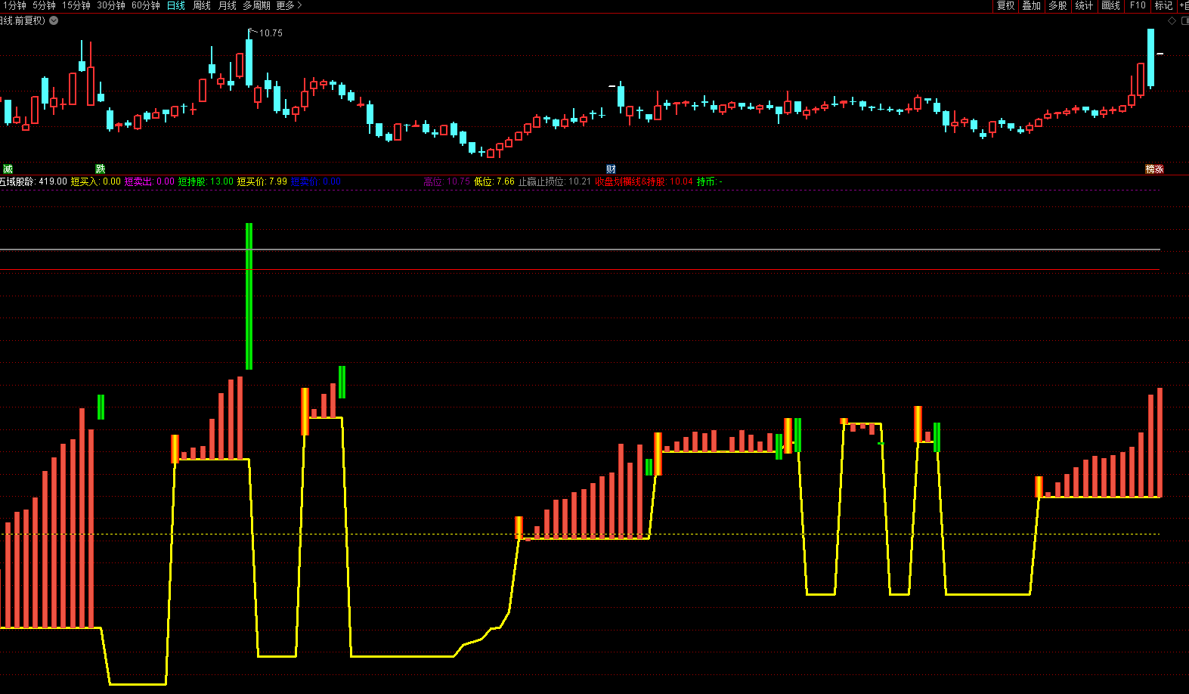The width and height of the screenshot is (1189, 694).
Task: Open the 画线 drawing tool
Action: [x=1110, y=5]
